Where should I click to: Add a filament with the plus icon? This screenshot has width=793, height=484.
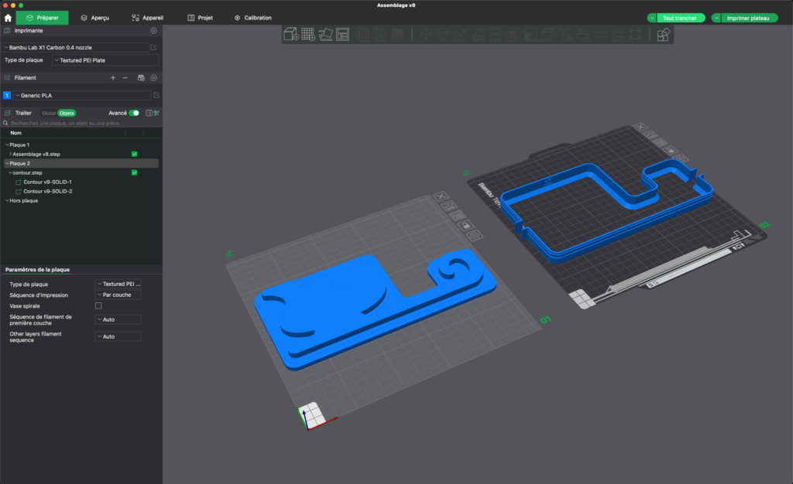[x=113, y=77]
